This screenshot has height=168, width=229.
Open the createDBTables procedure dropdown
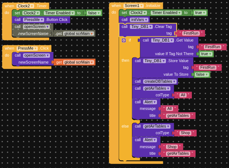(160, 82)
